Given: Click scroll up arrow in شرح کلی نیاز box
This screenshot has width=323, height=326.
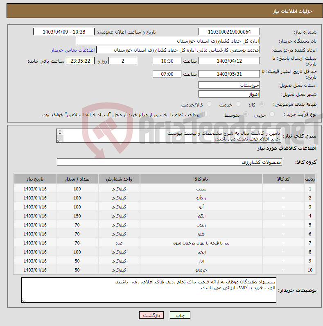Looking at the screenshot, I should tap(60, 131).
